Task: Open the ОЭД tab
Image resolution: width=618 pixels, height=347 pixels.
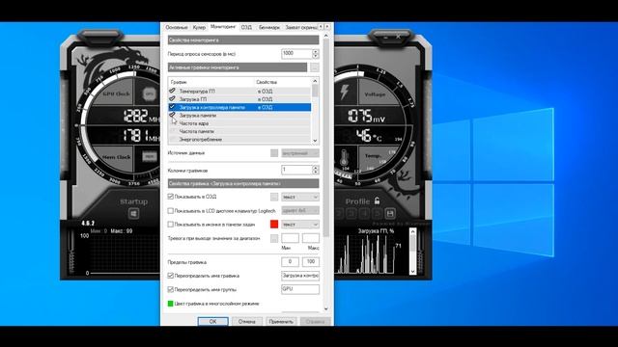Action: (246, 27)
